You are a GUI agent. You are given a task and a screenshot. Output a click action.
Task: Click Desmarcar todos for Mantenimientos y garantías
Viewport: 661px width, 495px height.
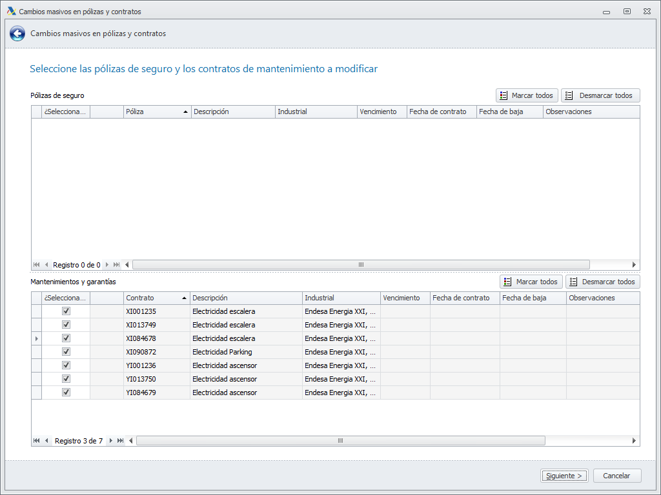click(603, 282)
